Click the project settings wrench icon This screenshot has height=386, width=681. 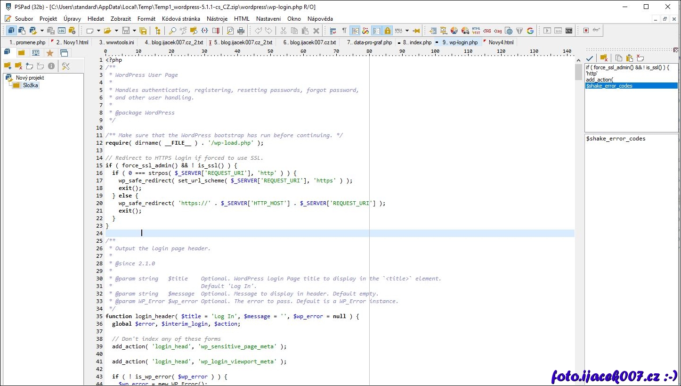(x=66, y=66)
